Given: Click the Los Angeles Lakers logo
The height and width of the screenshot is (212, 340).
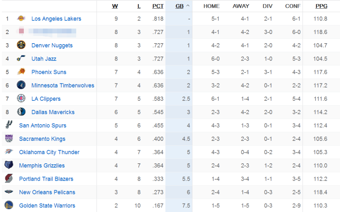Looking at the screenshot, I should [21, 18].
